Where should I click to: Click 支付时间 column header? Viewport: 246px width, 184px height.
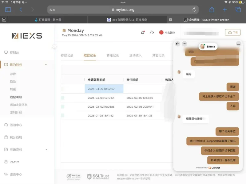point(132,80)
